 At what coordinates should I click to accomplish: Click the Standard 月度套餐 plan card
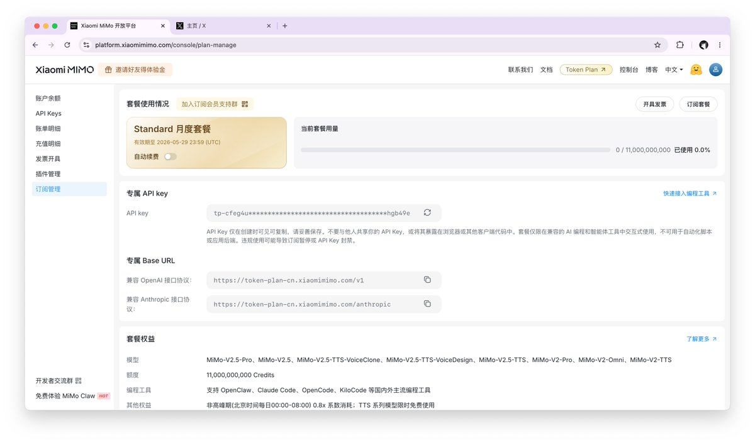[x=206, y=143]
